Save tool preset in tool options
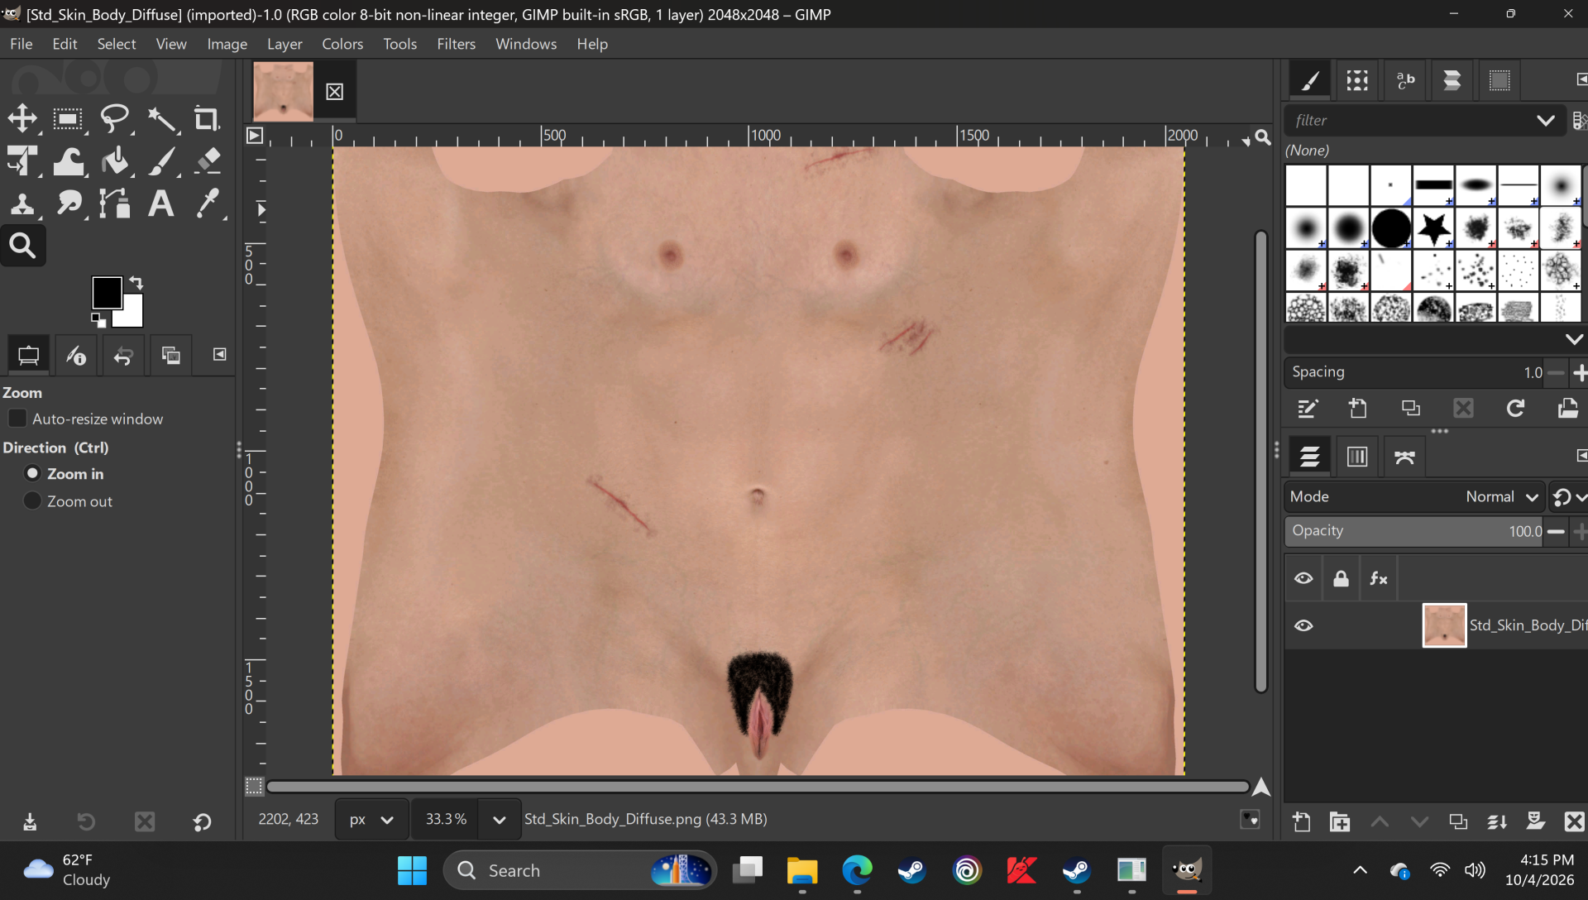The width and height of the screenshot is (1588, 900). 30,821
